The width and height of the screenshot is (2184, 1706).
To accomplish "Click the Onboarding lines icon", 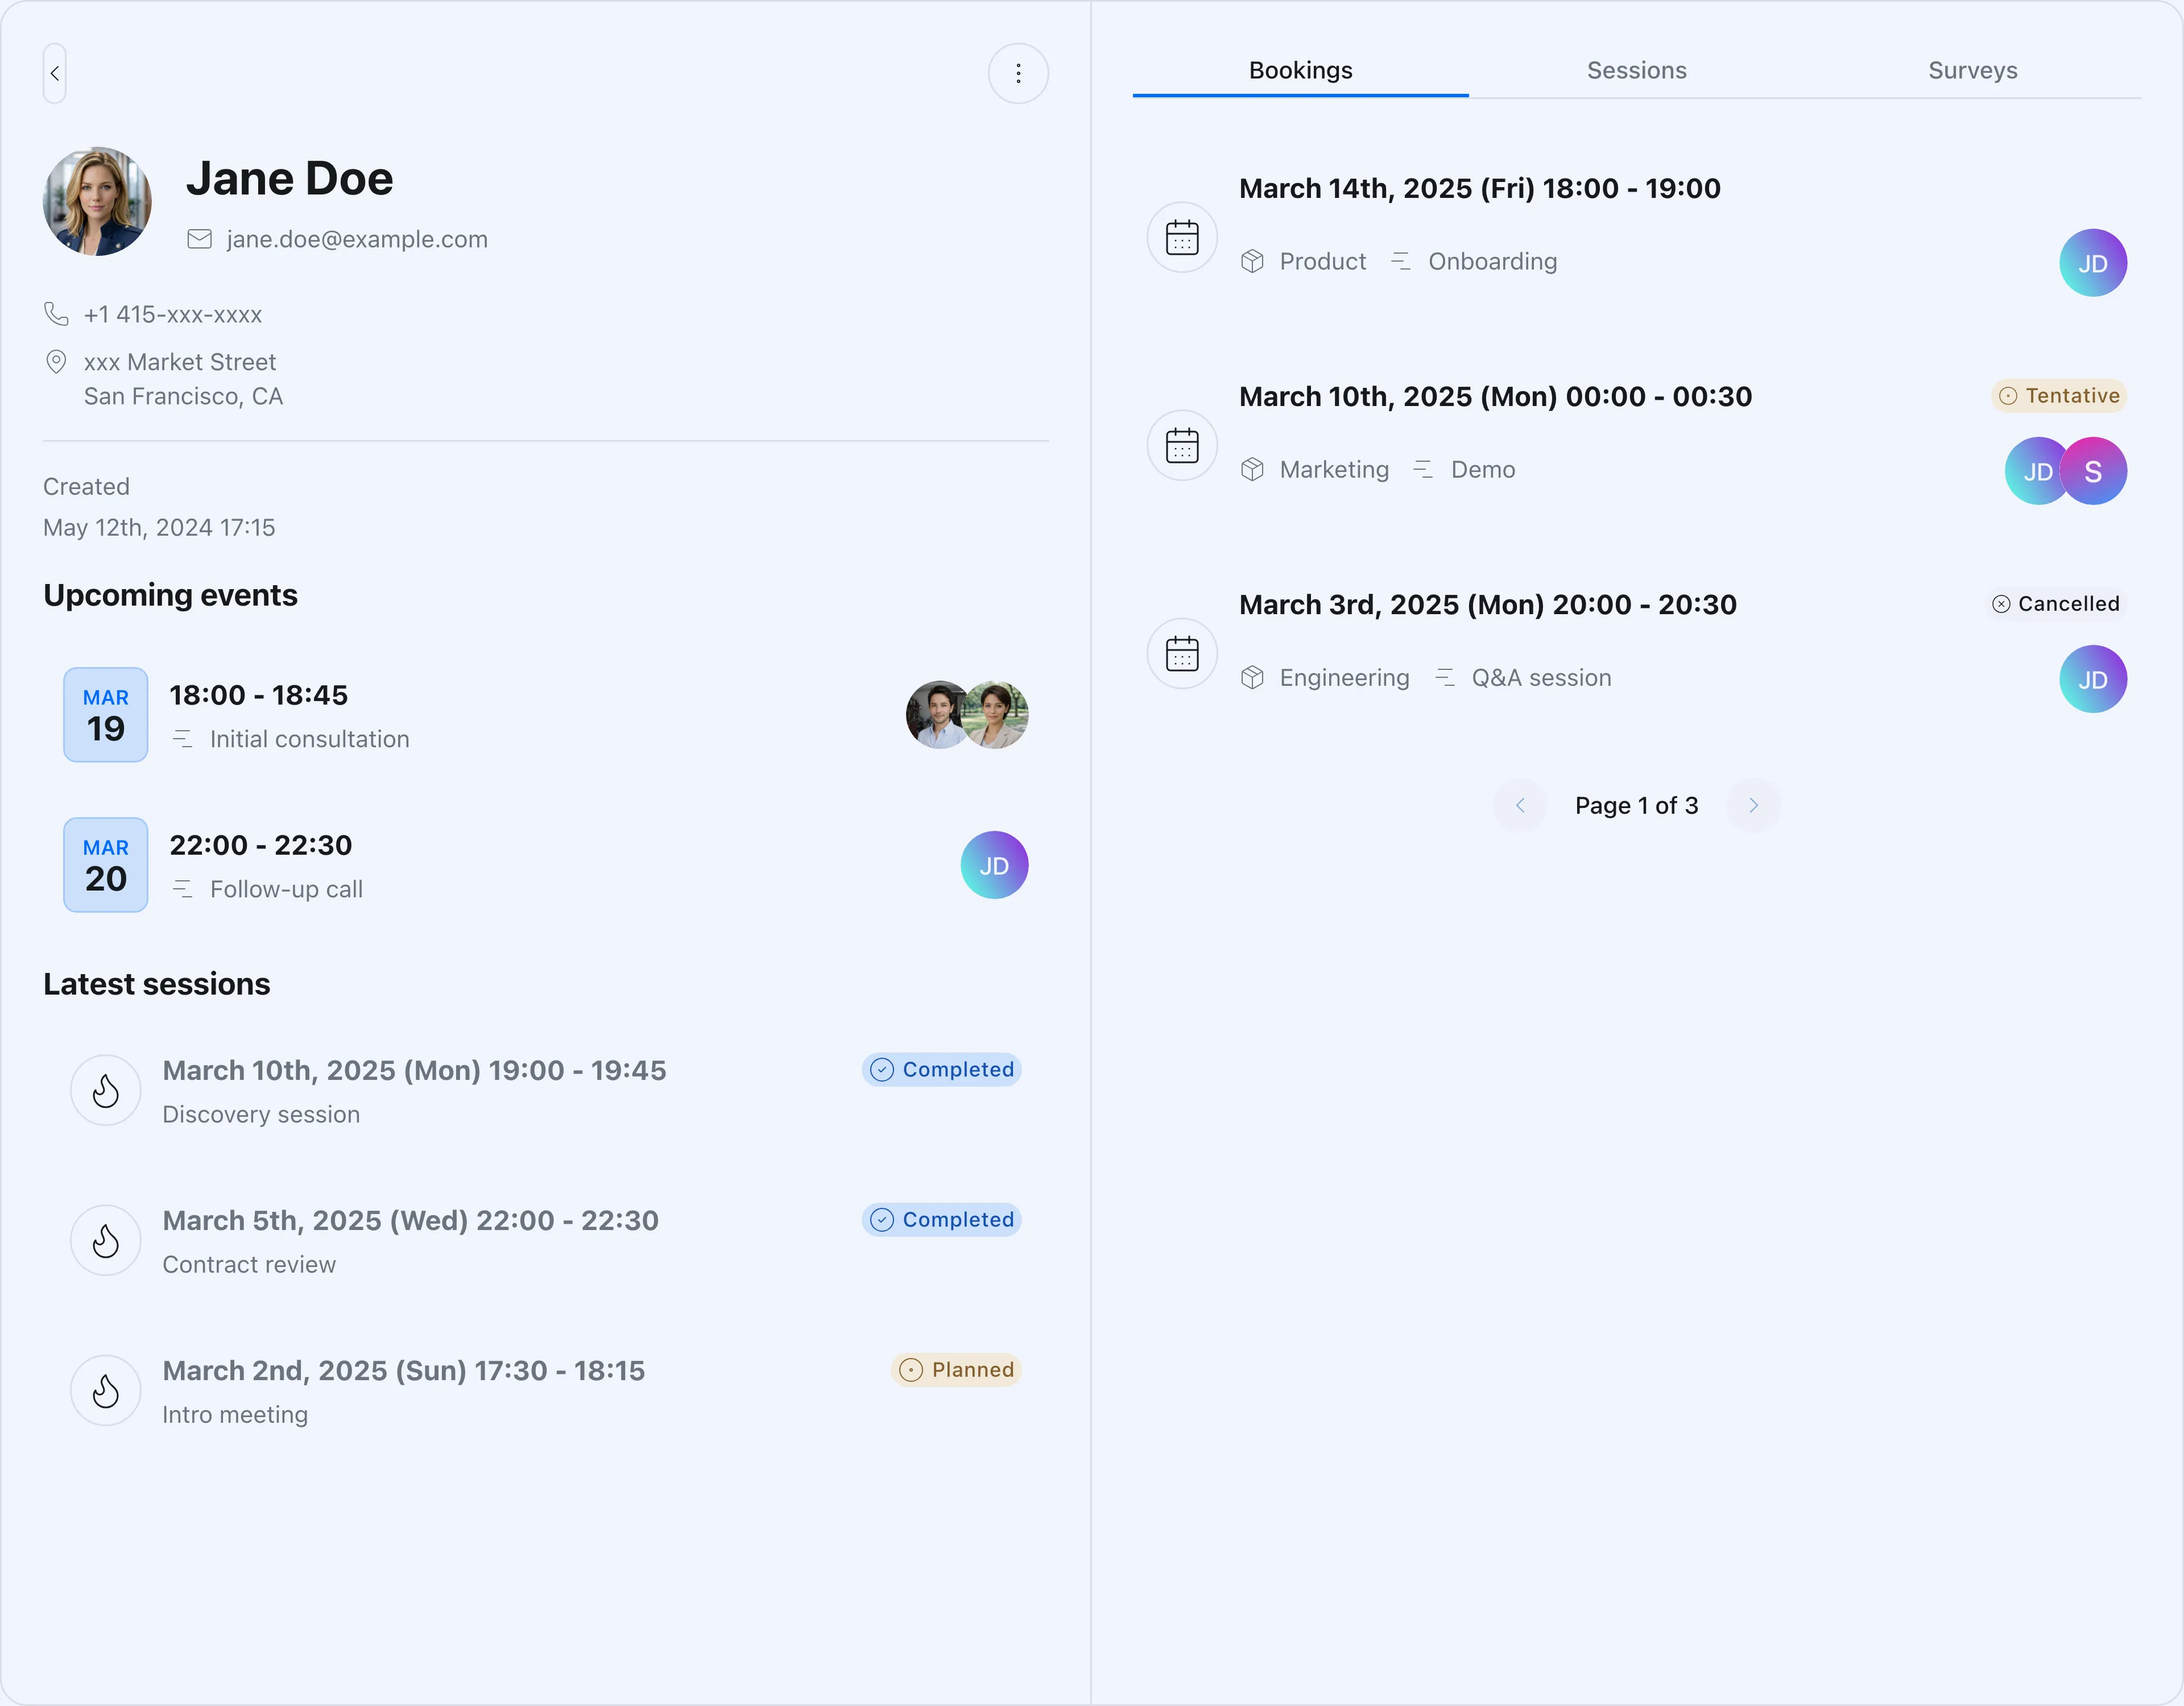I will click(x=1401, y=261).
